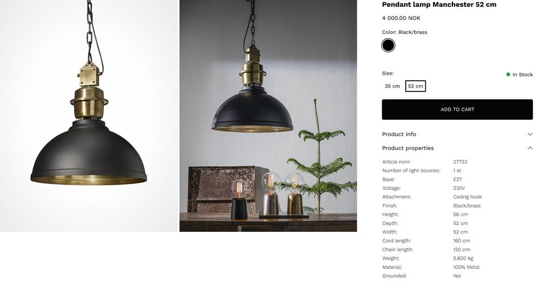
Task: Click the Pendant lamp Manchester 52 cm title
Action: (439, 5)
